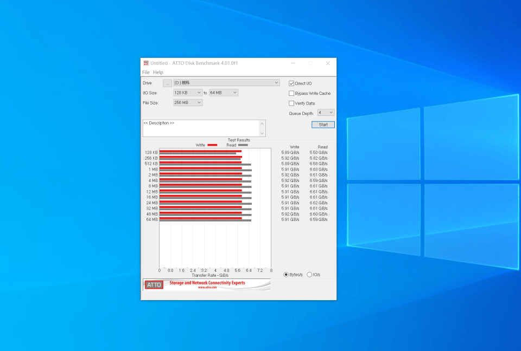Click the gray Read legend marker
This screenshot has width=521, height=351.
(x=243, y=145)
